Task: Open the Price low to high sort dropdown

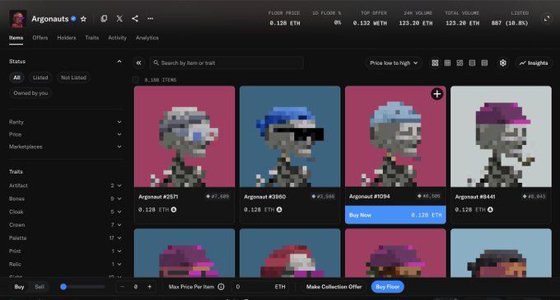Action: tap(394, 63)
